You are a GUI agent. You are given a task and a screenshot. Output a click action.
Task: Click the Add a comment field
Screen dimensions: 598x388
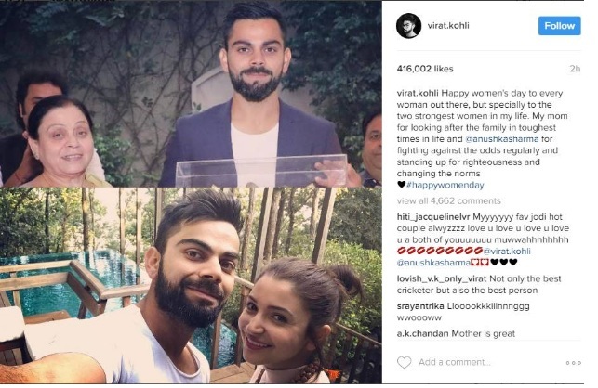tap(455, 362)
